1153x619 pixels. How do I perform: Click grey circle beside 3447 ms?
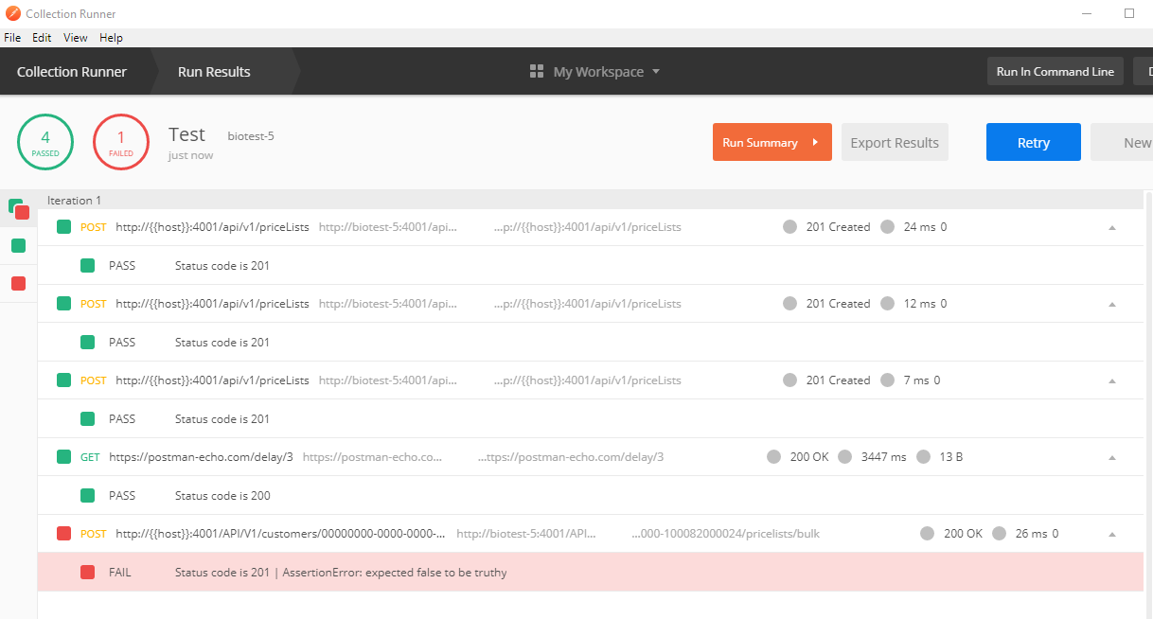click(x=844, y=457)
